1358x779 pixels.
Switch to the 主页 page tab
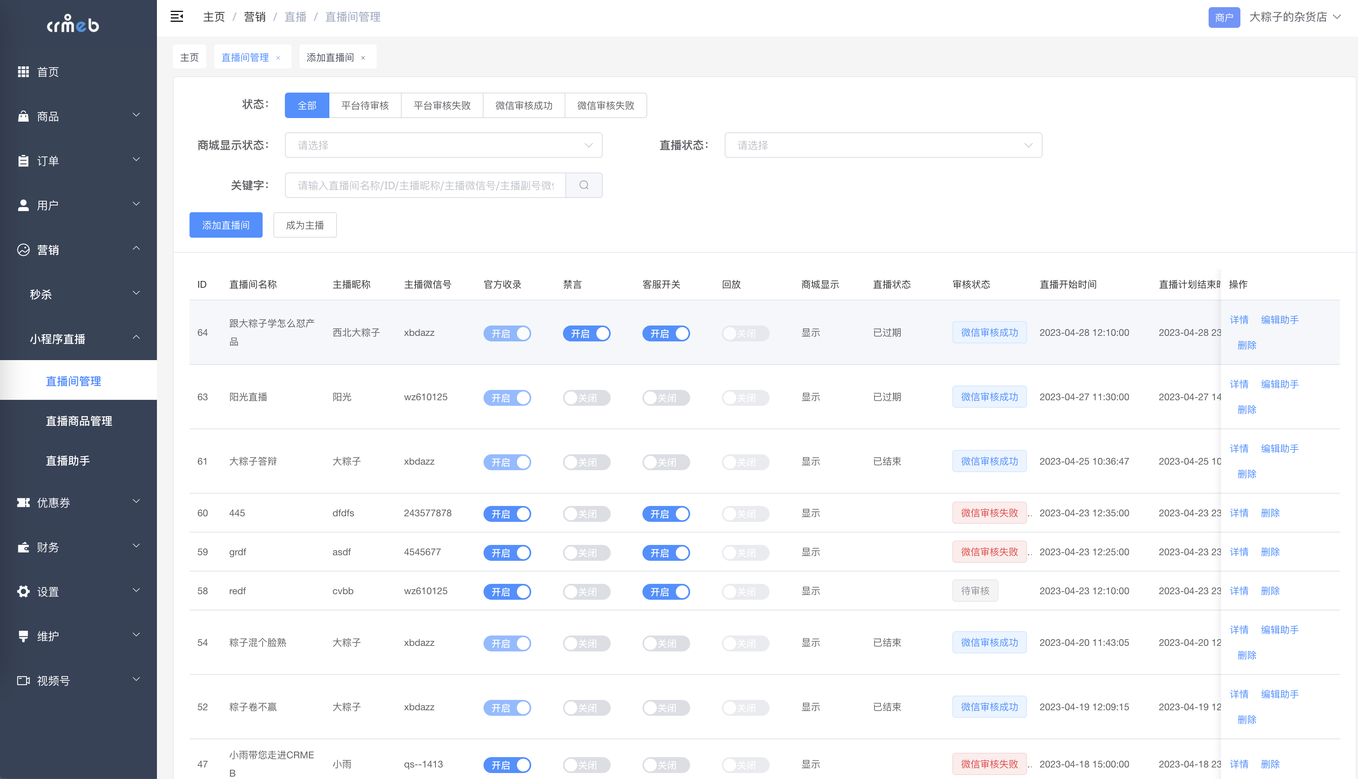190,57
